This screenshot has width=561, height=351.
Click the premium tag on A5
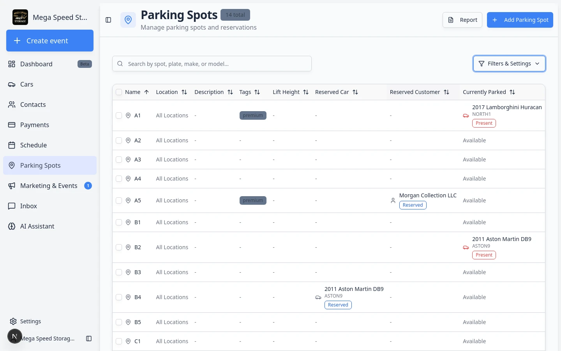tap(253, 200)
